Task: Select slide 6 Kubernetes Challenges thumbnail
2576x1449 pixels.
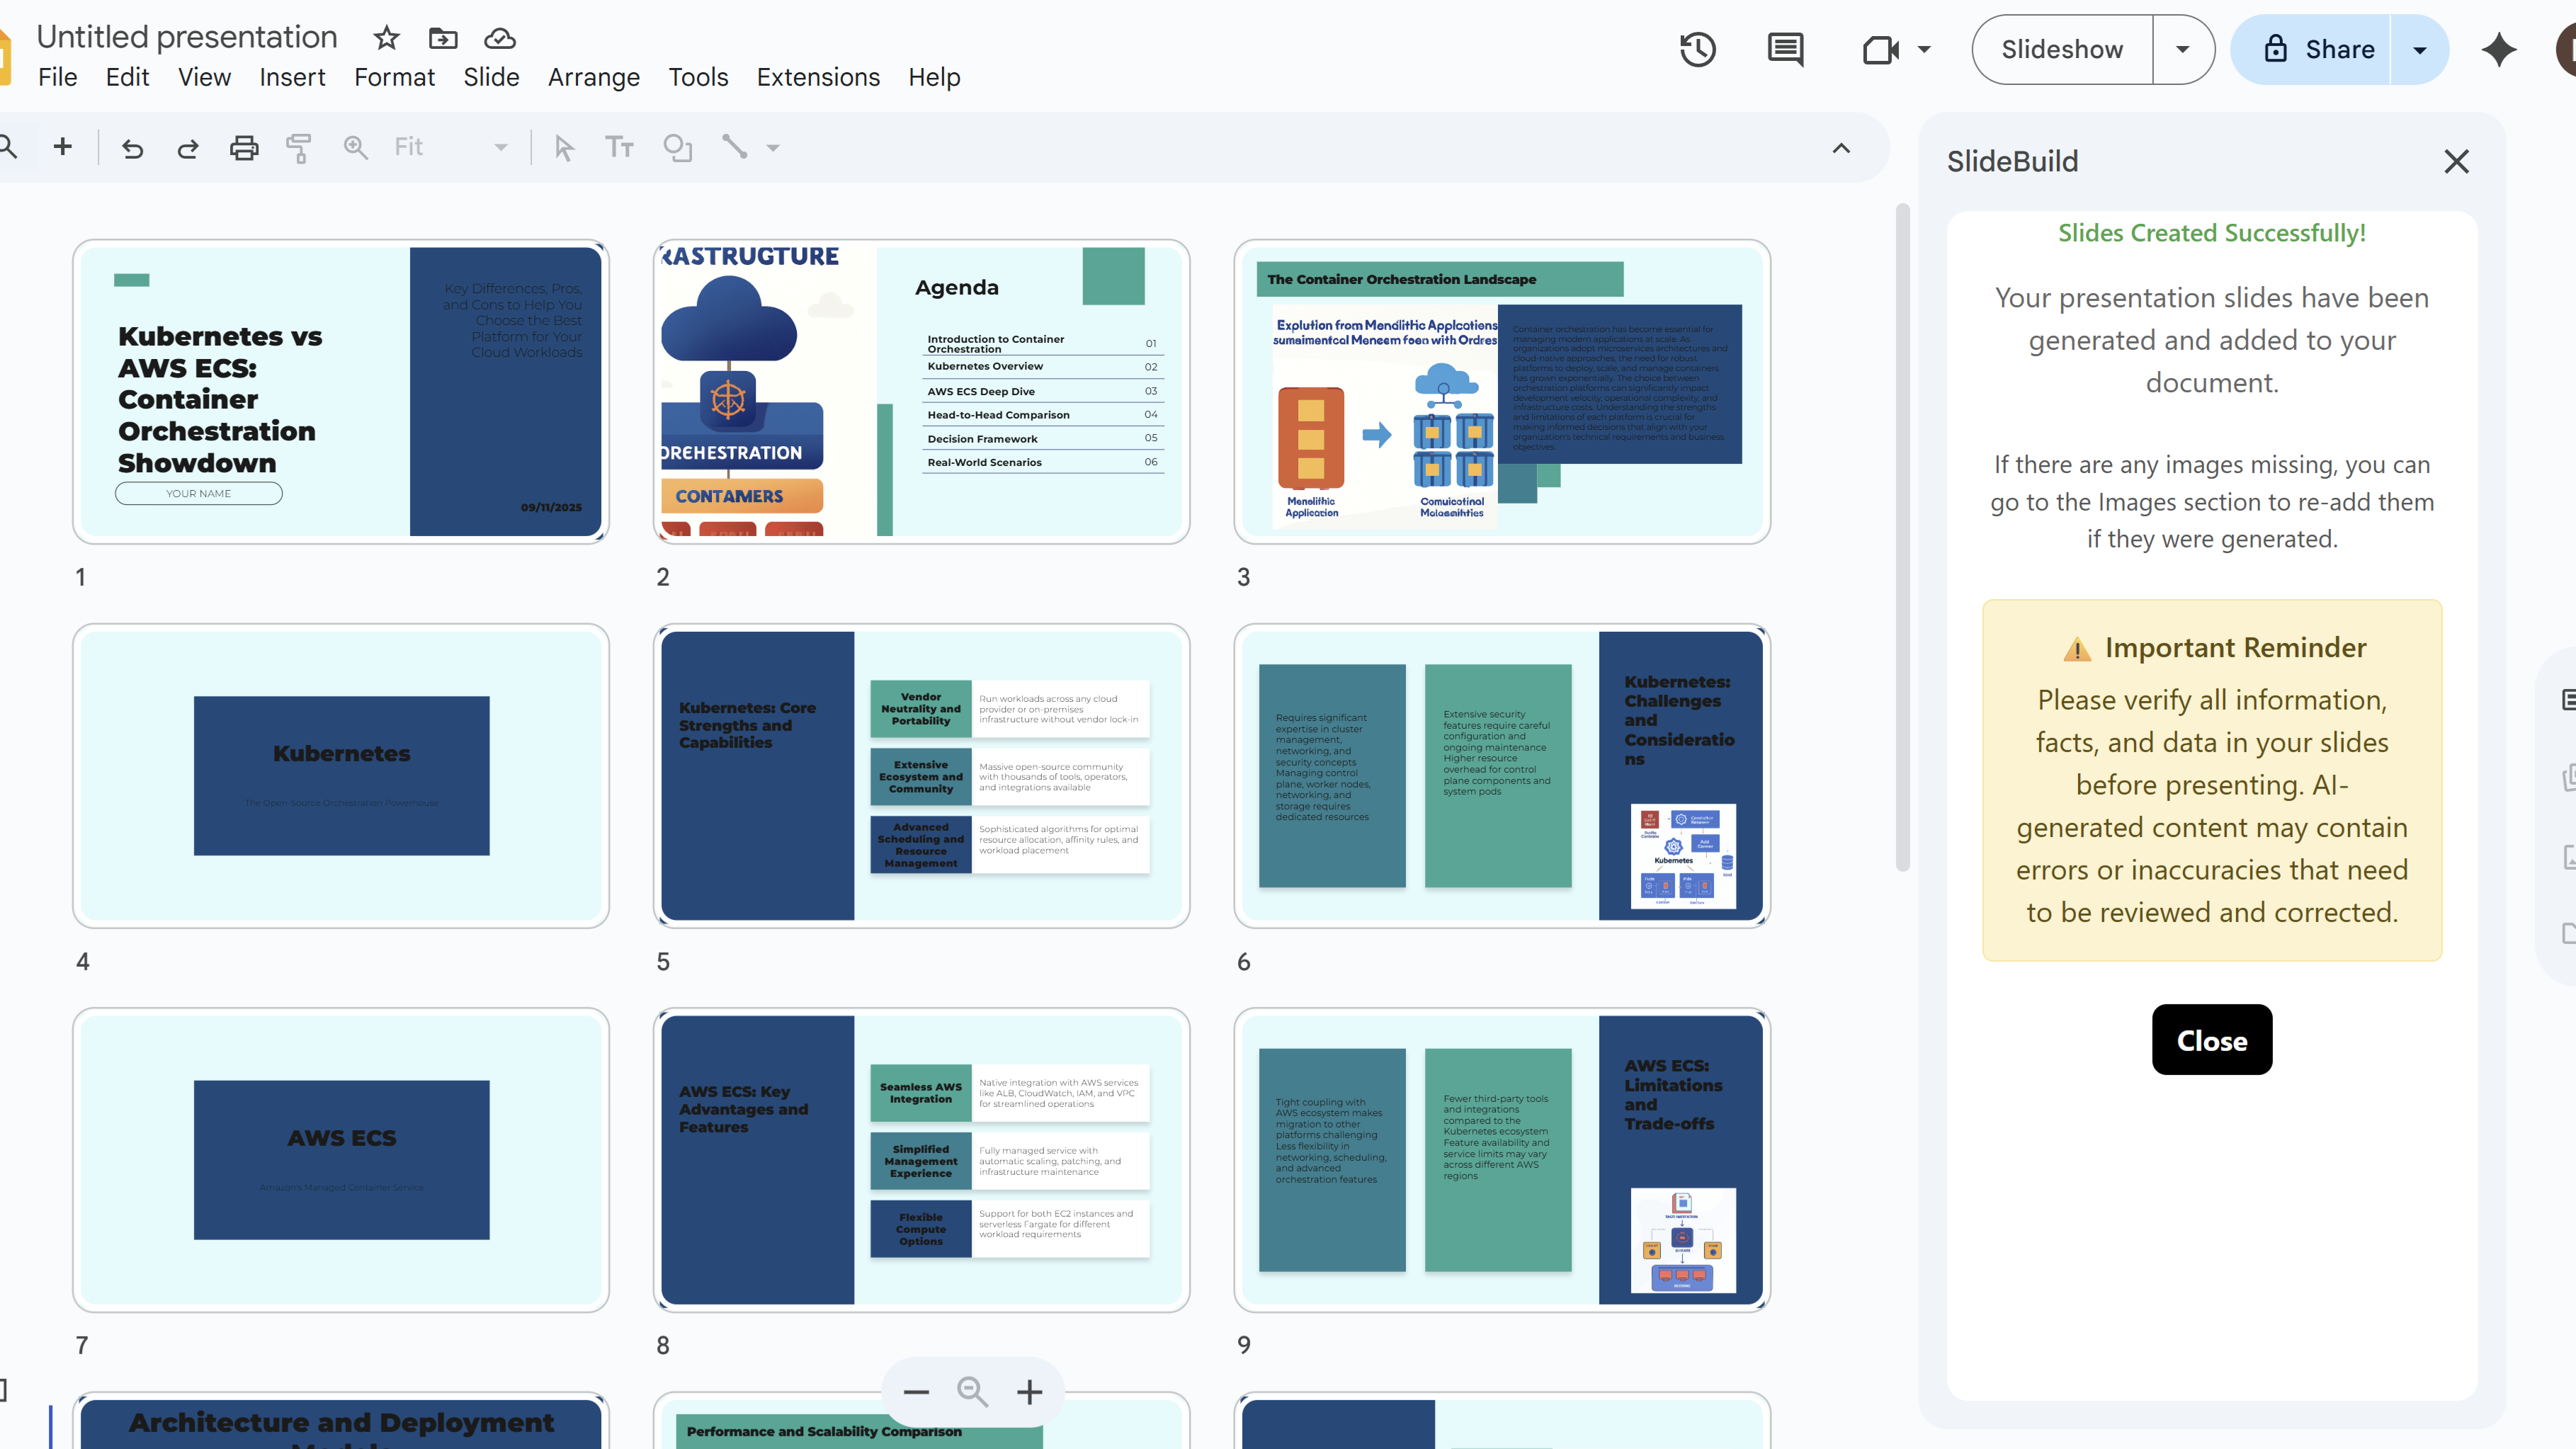Action: pos(1502,775)
